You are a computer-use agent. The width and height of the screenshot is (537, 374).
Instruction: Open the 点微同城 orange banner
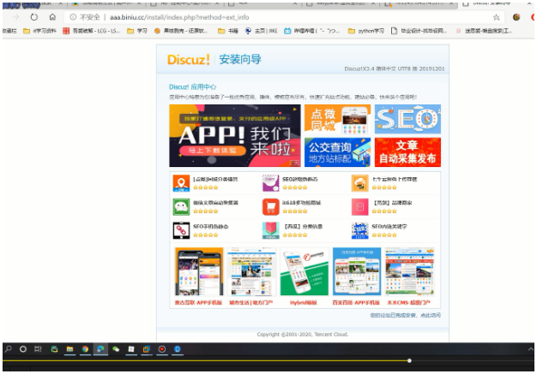(337, 119)
